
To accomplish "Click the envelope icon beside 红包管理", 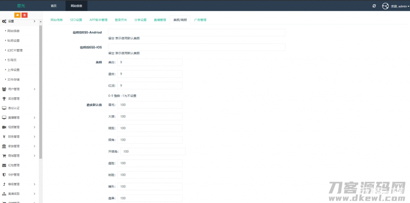I will 4,165.
